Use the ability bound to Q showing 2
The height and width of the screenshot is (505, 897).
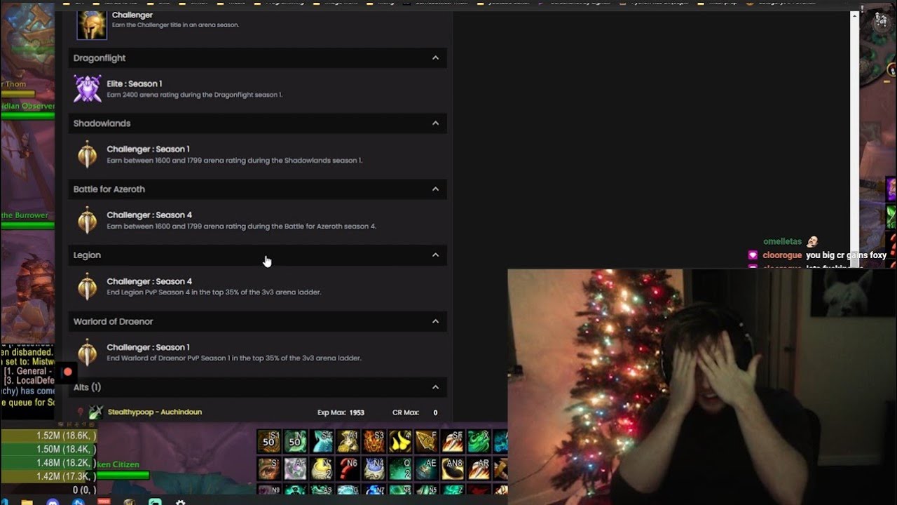coord(400,468)
